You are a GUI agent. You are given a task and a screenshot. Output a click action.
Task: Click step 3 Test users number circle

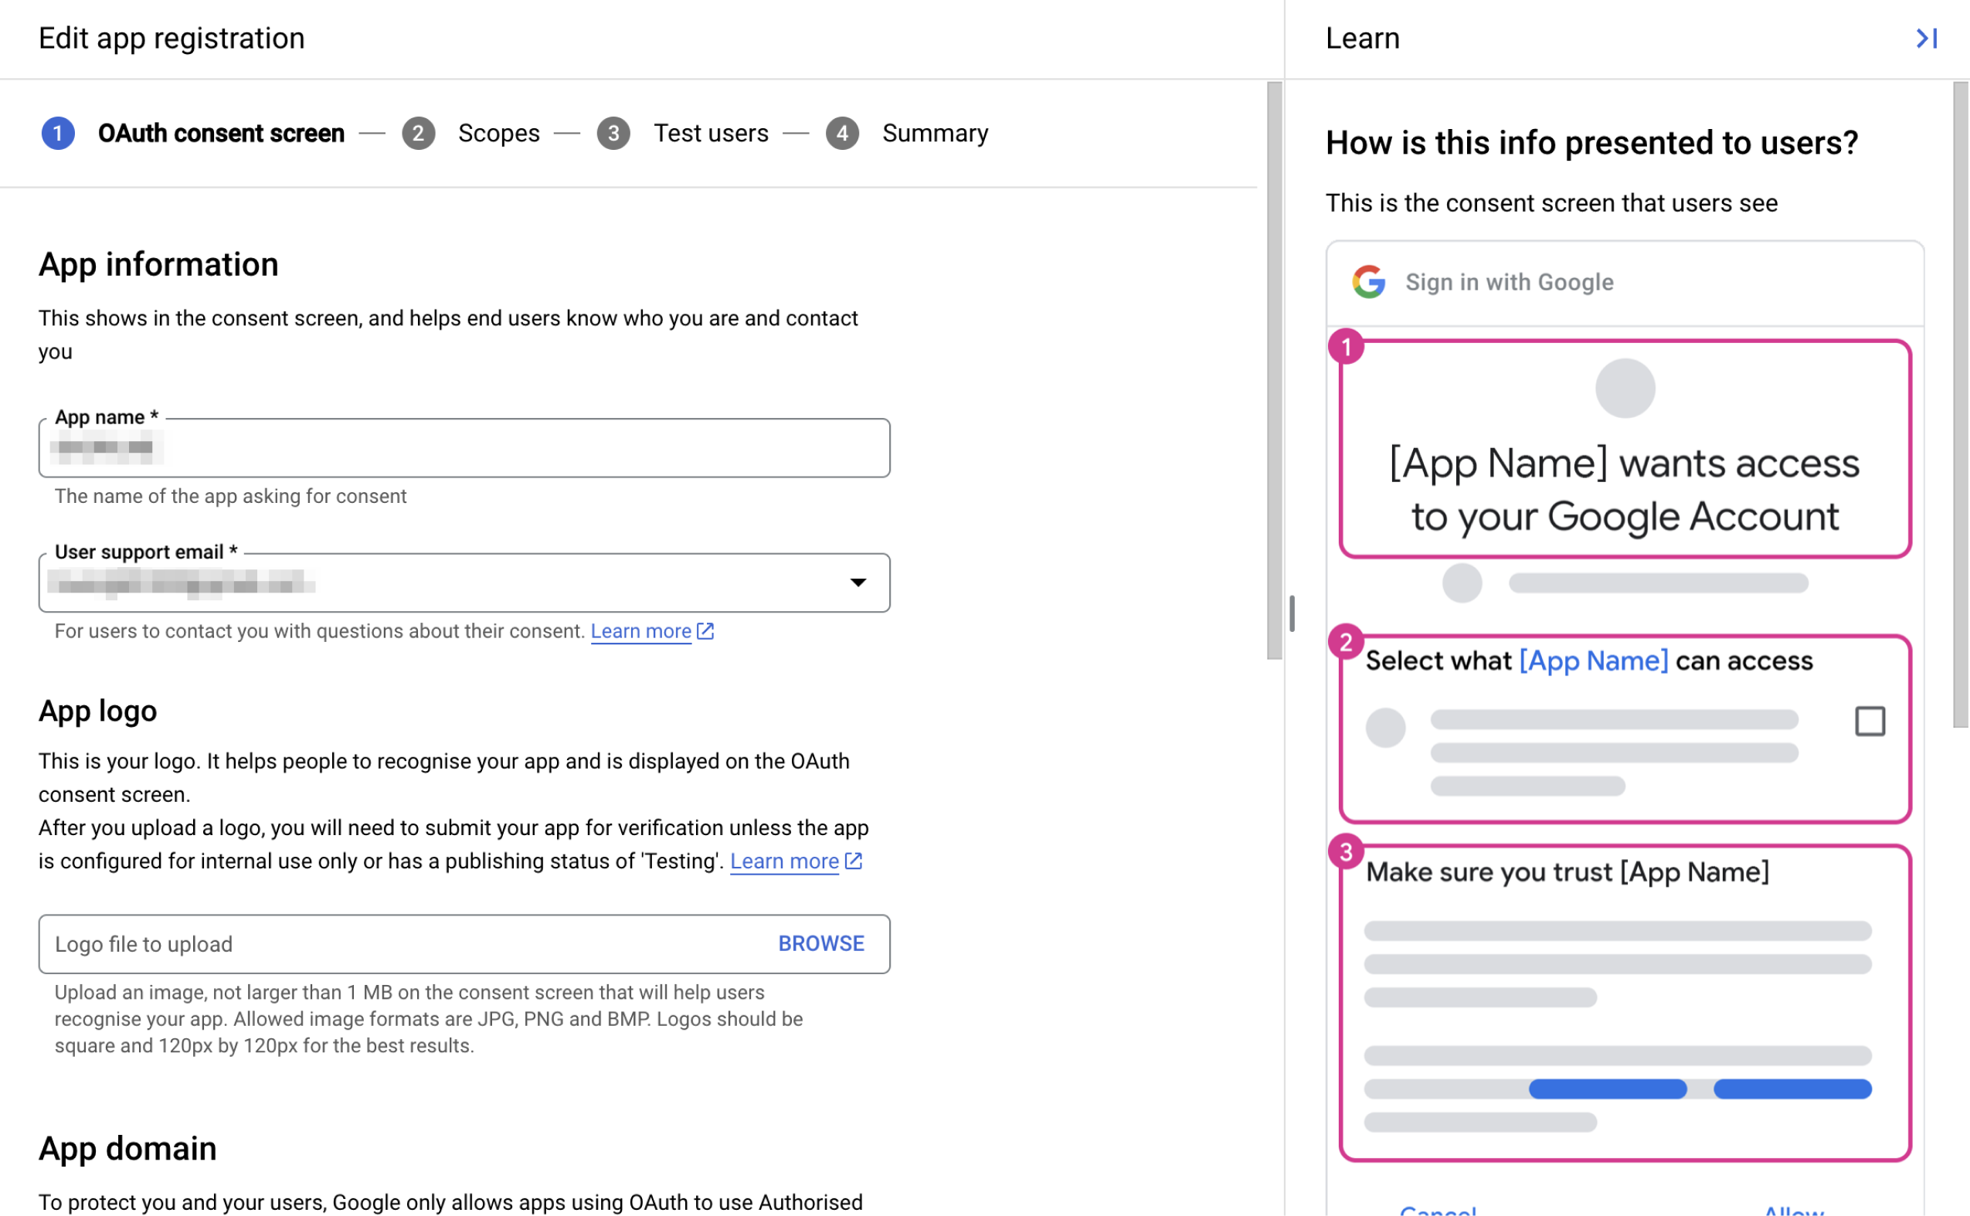click(x=613, y=134)
